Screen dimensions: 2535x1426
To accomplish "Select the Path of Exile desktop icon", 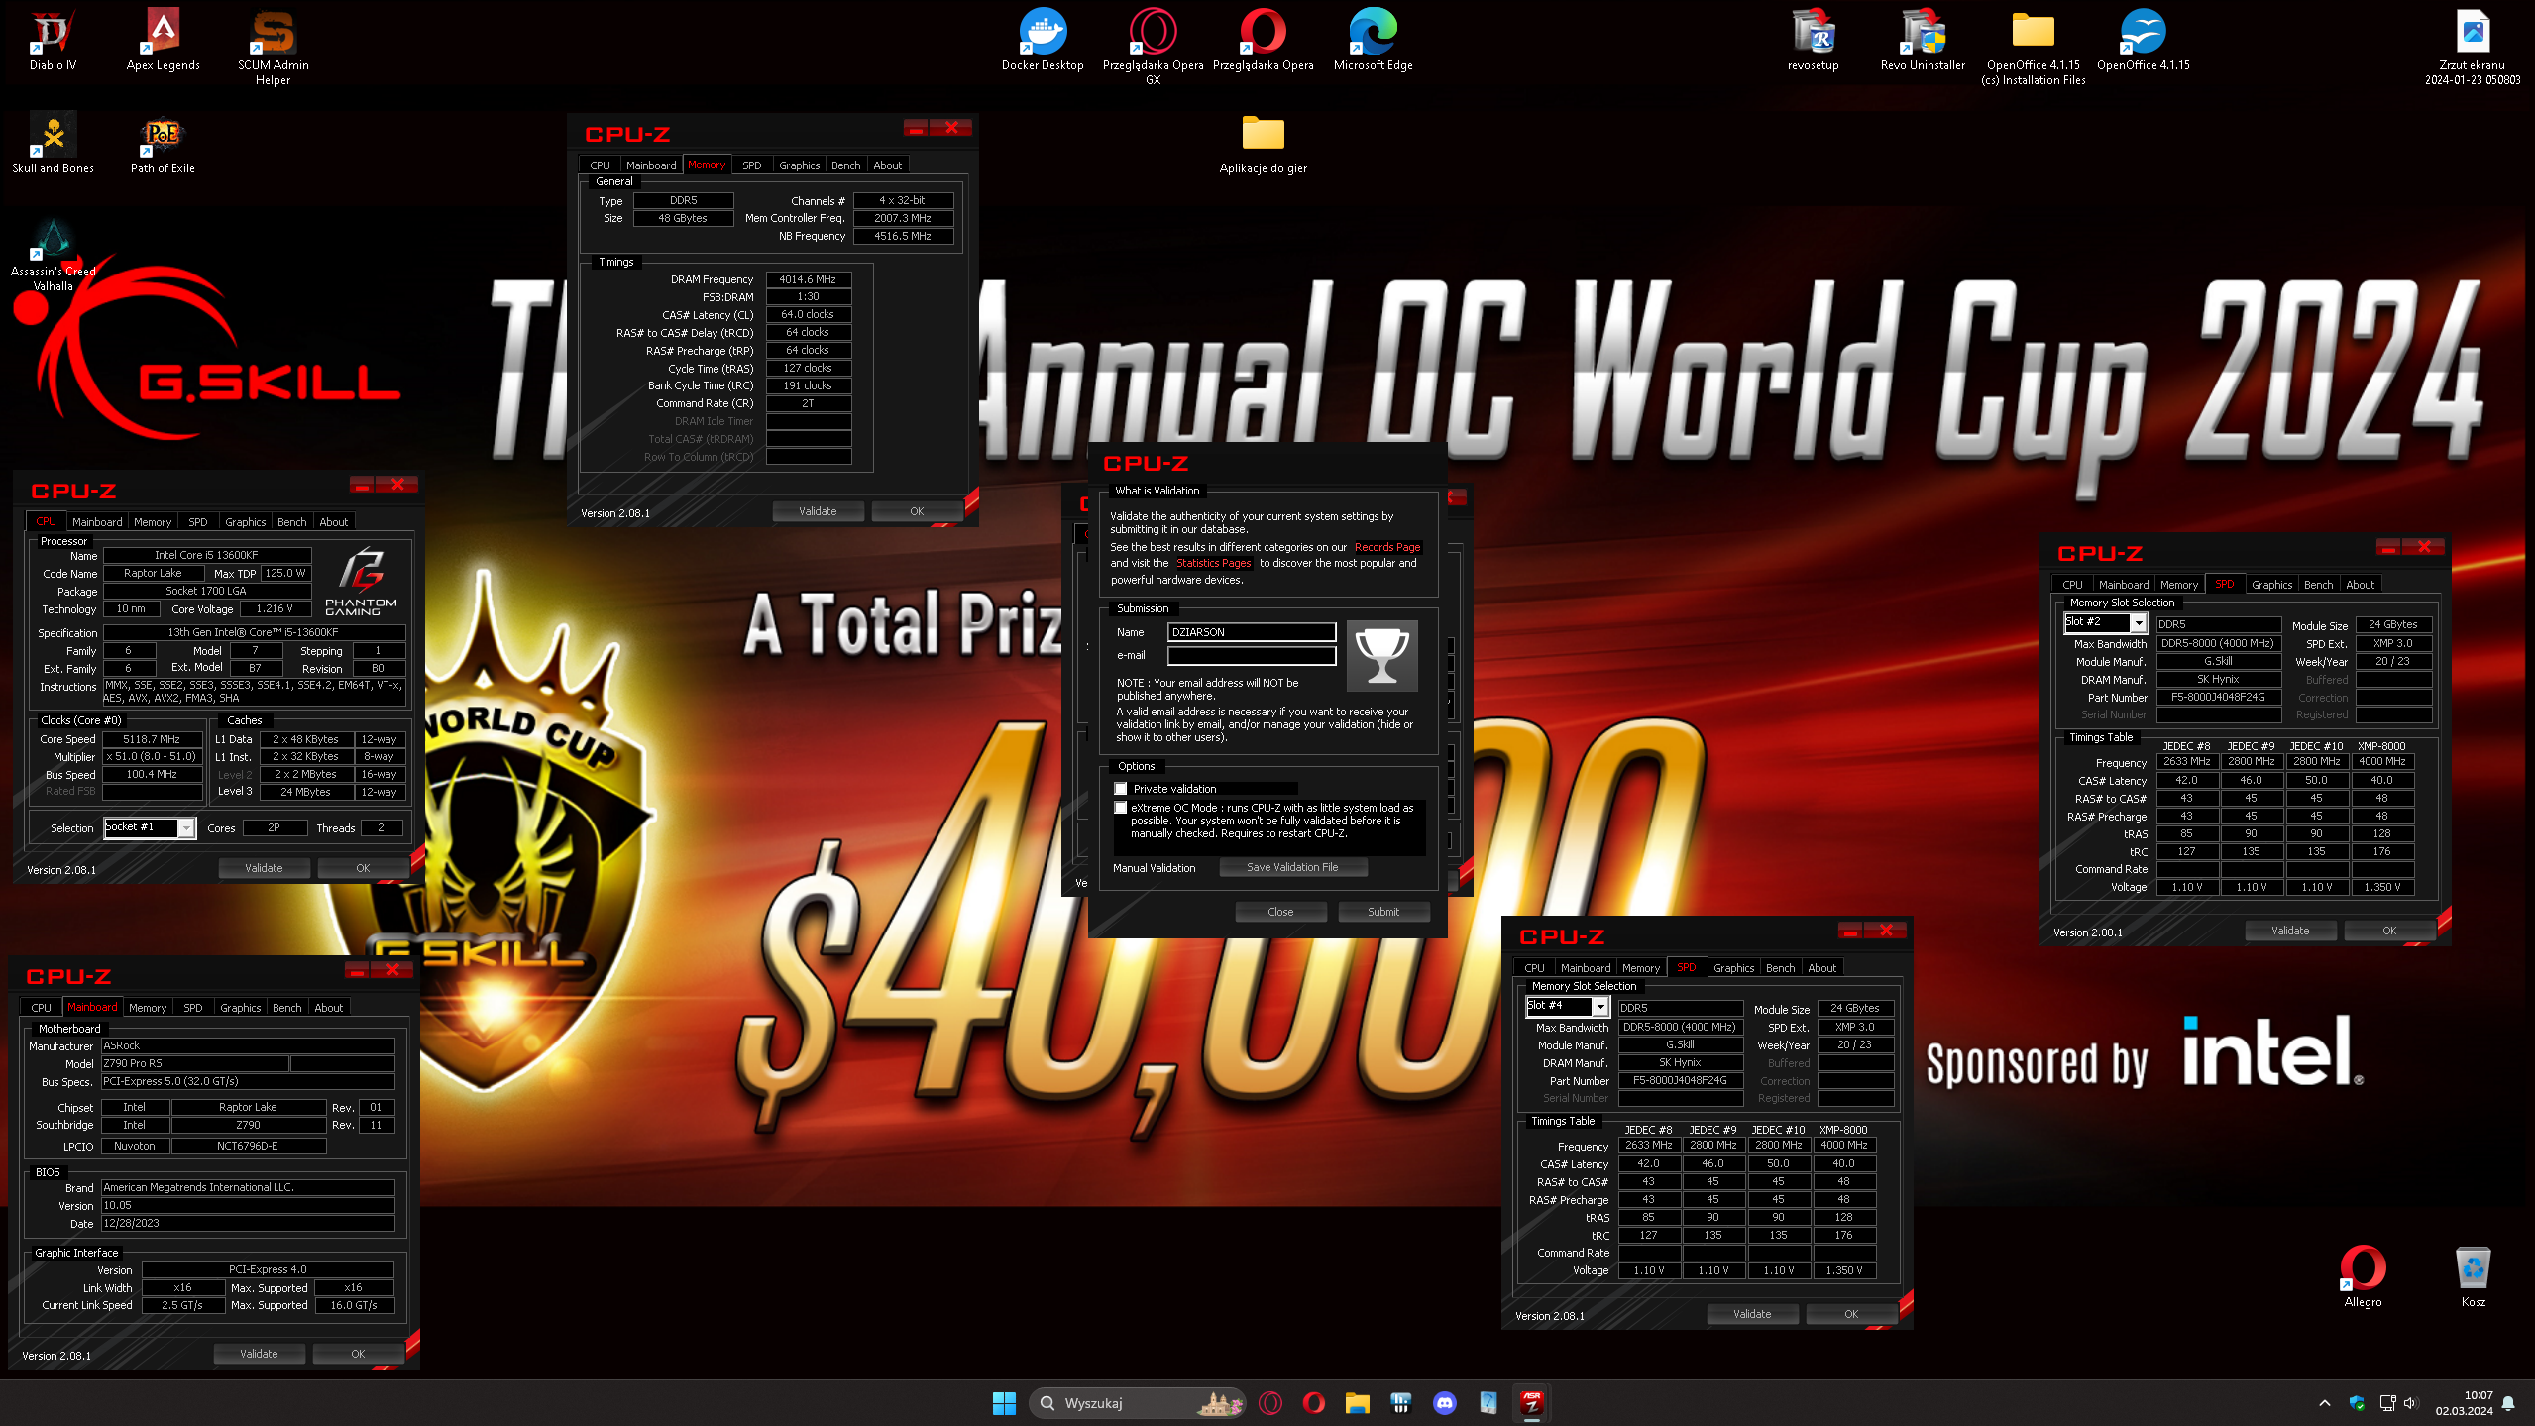I will coord(163,144).
